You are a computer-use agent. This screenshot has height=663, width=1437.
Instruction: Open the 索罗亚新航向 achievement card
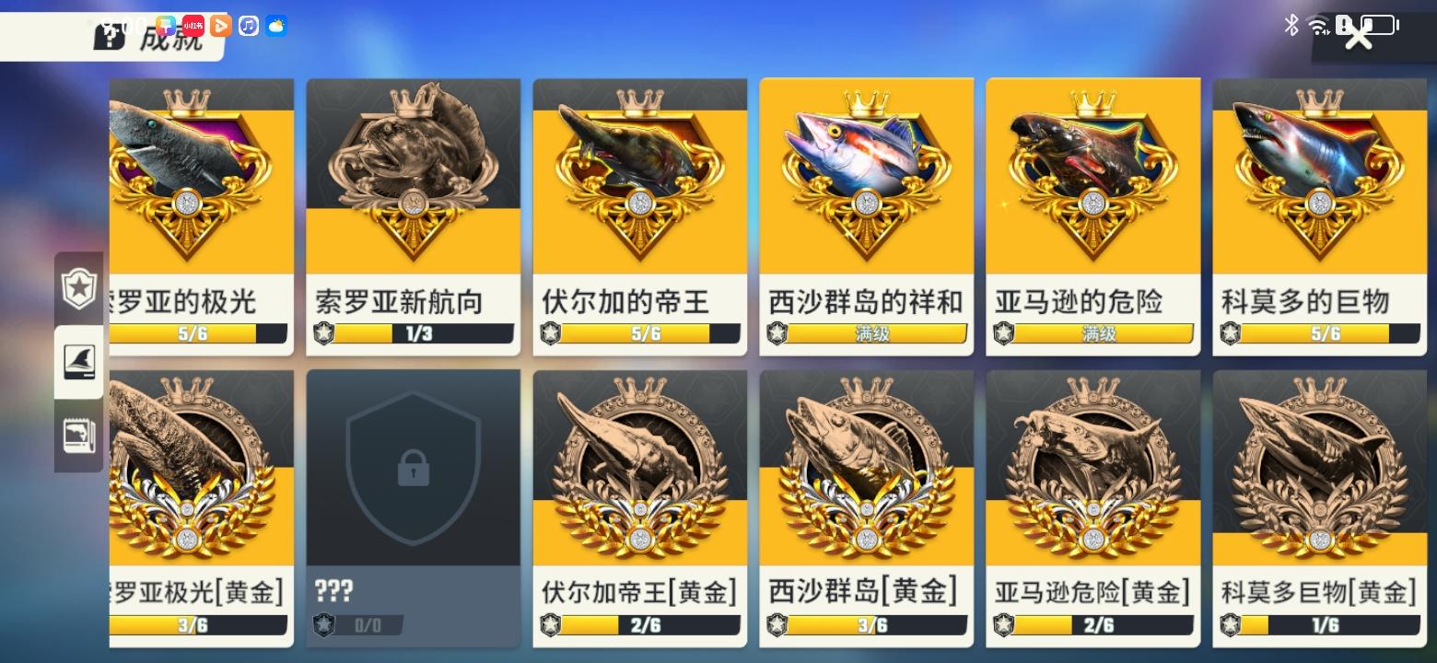pyautogui.click(x=413, y=216)
